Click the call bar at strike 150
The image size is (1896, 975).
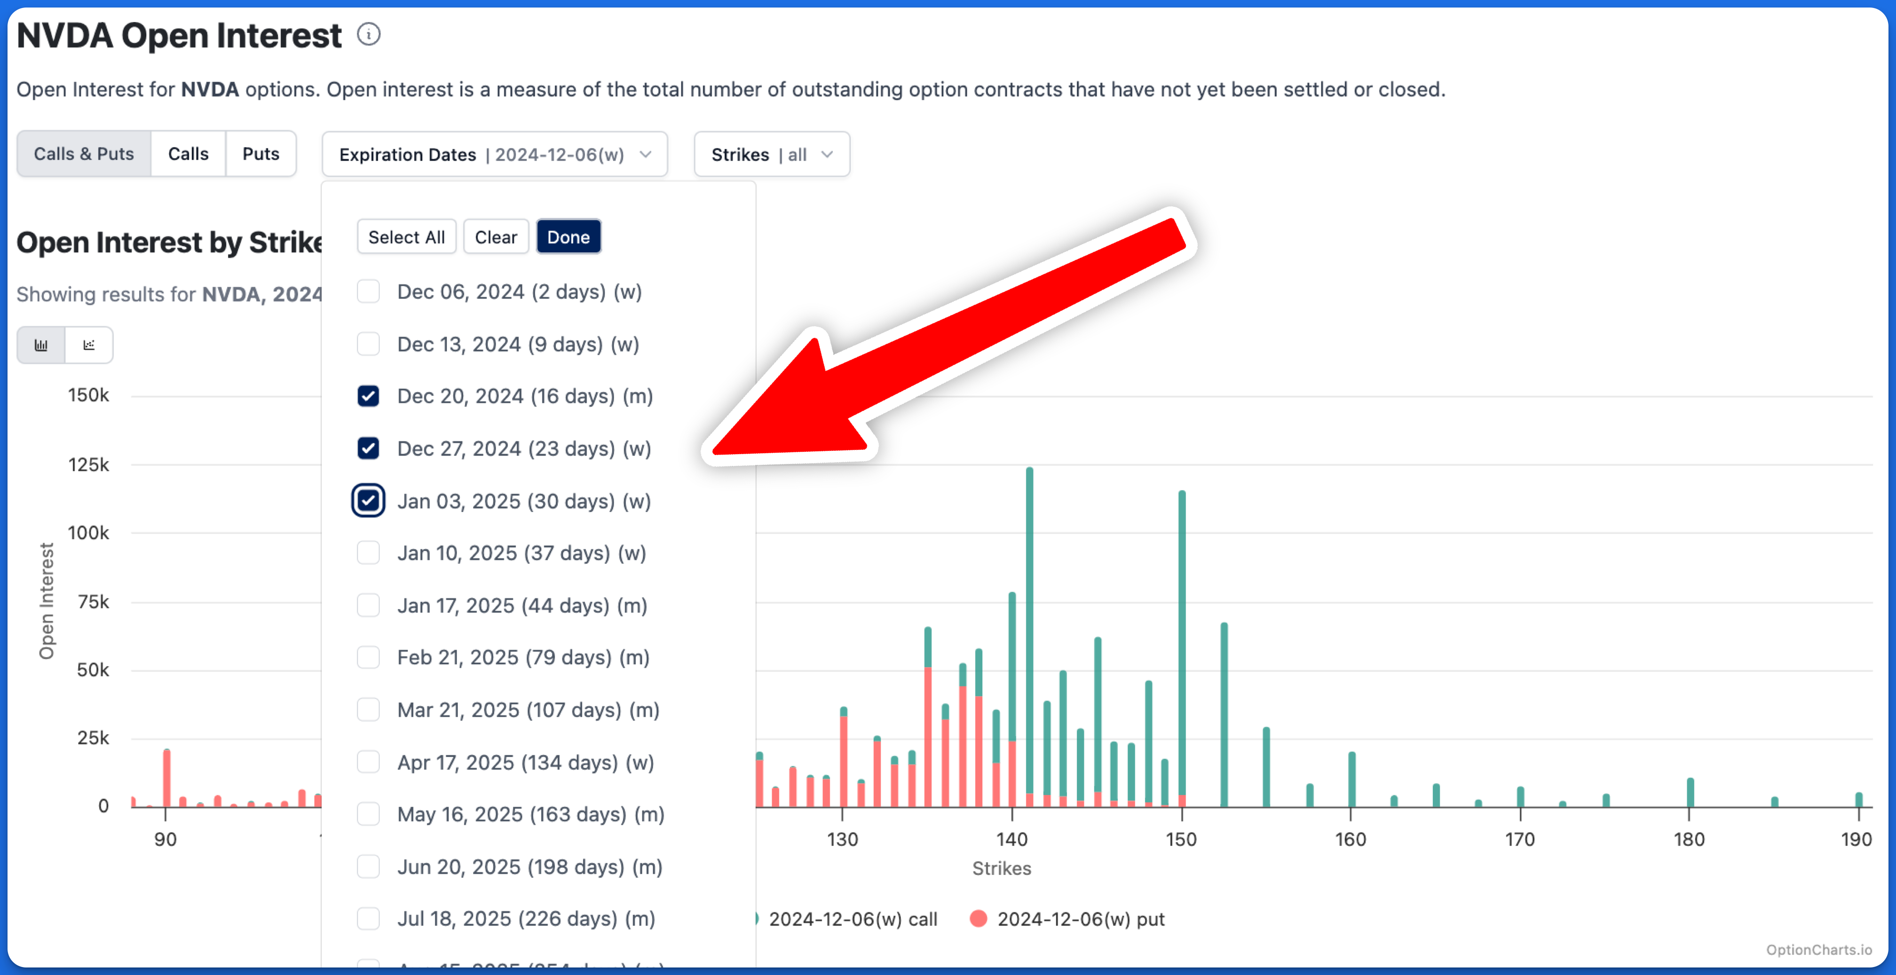(x=1182, y=642)
